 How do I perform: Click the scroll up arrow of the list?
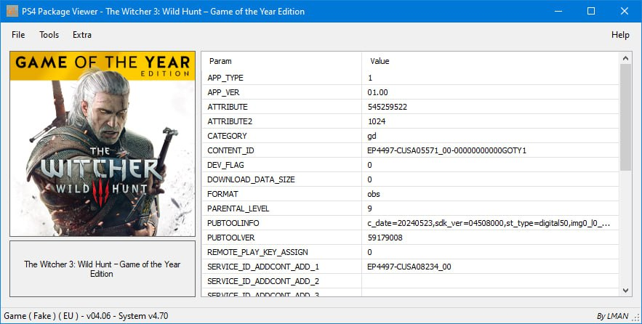[x=625, y=58]
